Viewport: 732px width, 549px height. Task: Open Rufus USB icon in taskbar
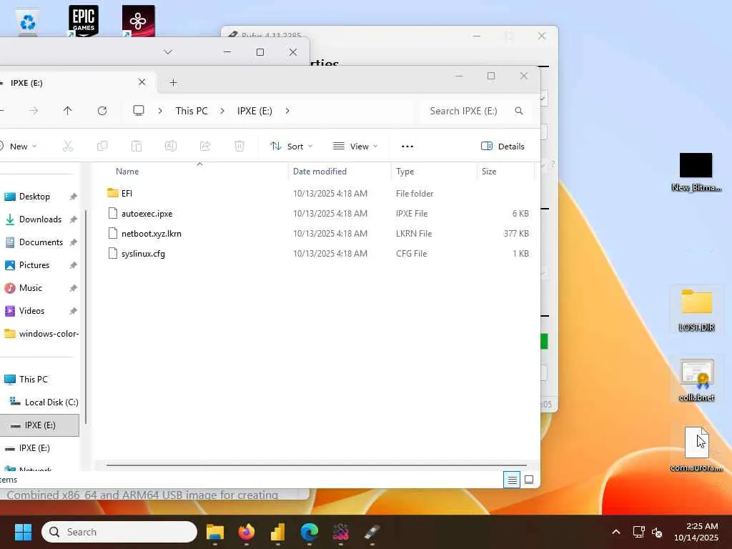click(x=372, y=532)
